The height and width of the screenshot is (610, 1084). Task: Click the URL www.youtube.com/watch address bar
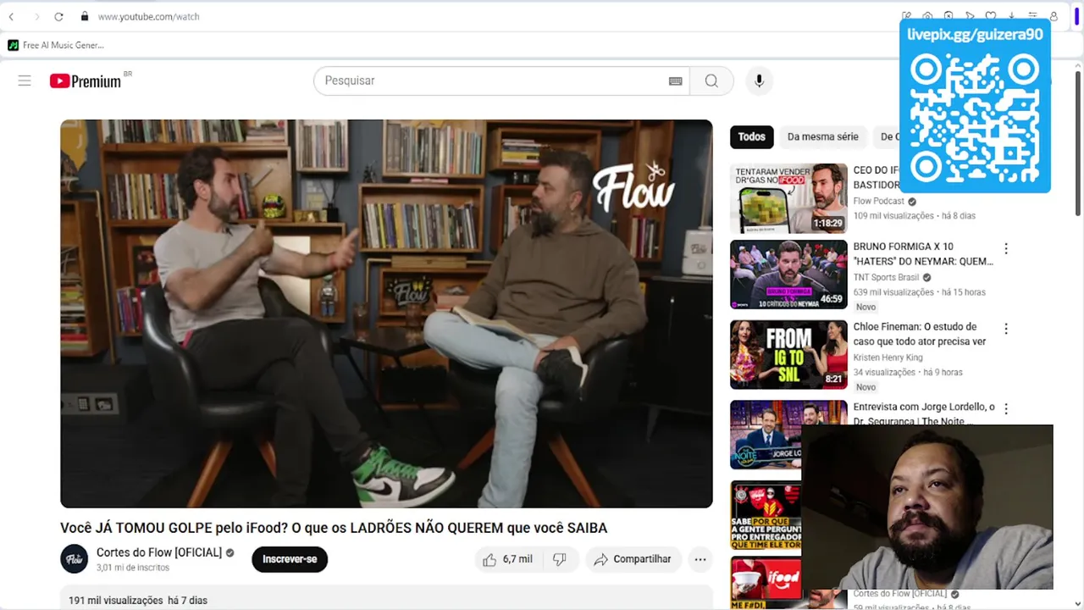pyautogui.click(x=148, y=16)
